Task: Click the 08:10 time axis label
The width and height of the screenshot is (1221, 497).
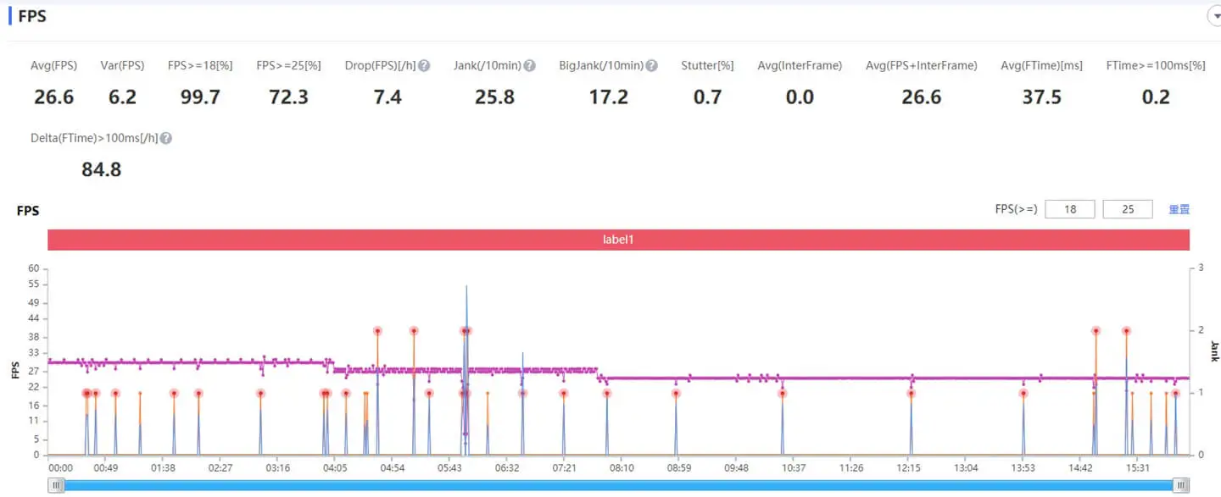Action: 622,468
